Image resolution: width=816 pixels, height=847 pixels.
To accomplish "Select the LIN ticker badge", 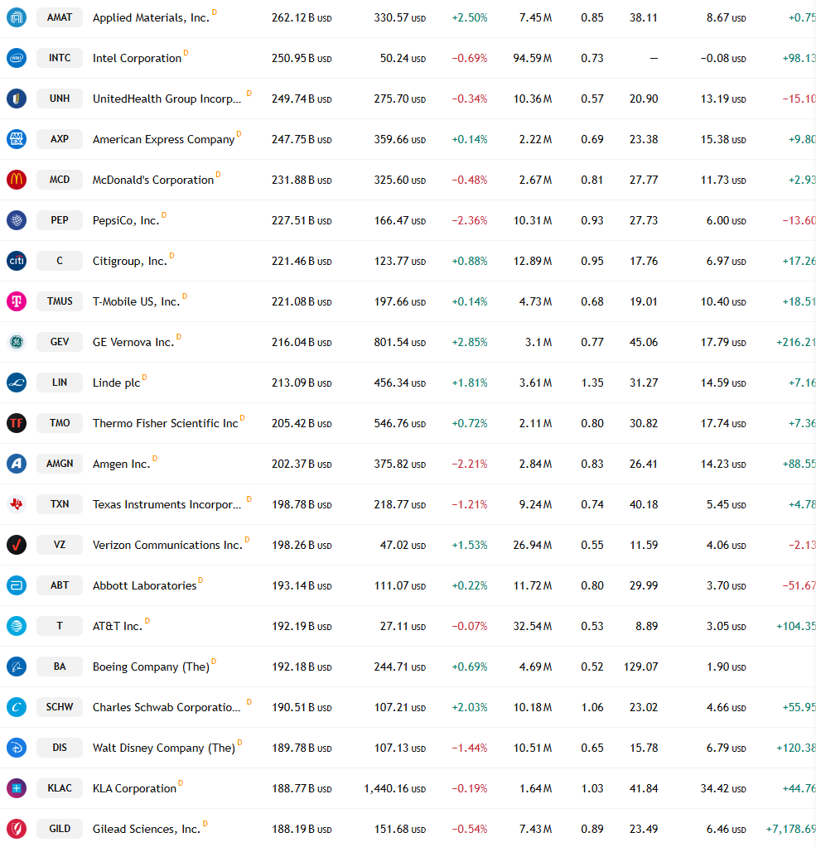I will [x=60, y=383].
